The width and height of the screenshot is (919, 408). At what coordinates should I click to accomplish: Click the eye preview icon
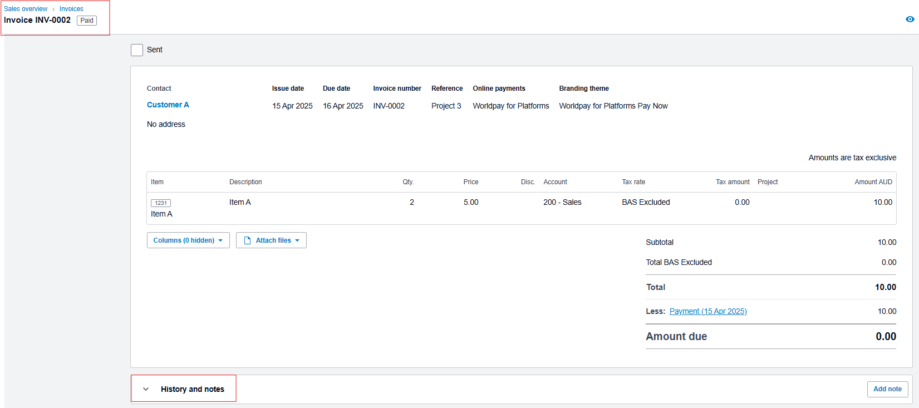pyautogui.click(x=910, y=19)
